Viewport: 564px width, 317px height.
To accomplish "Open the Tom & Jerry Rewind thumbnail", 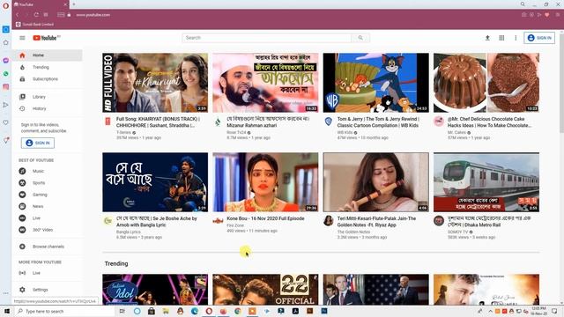I will tap(376, 83).
